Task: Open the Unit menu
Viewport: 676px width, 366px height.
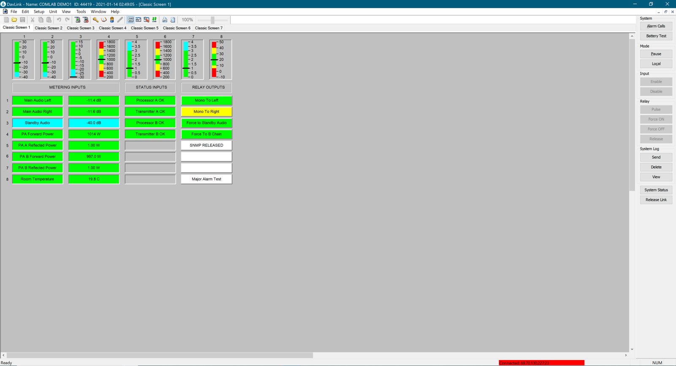Action: pos(53,12)
